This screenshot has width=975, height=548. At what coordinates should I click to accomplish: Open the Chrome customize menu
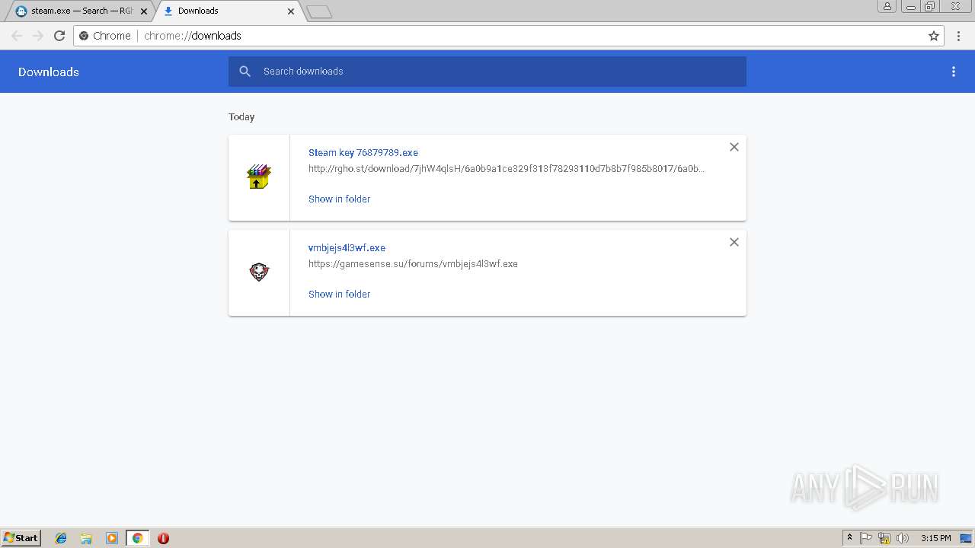coord(959,36)
